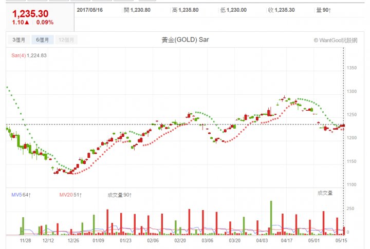The height and width of the screenshot is (249, 370).
Task: Click the 01/23 date axis label
Action: (x=125, y=240)
